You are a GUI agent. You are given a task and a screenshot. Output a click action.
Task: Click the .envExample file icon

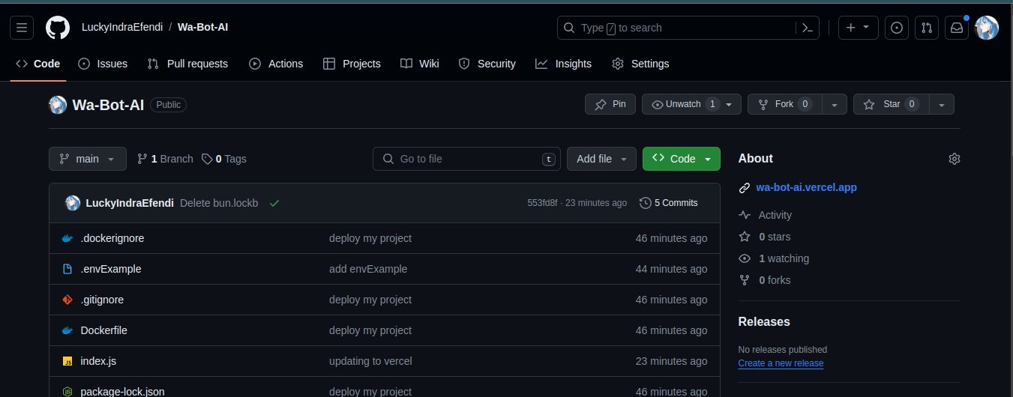coord(67,269)
